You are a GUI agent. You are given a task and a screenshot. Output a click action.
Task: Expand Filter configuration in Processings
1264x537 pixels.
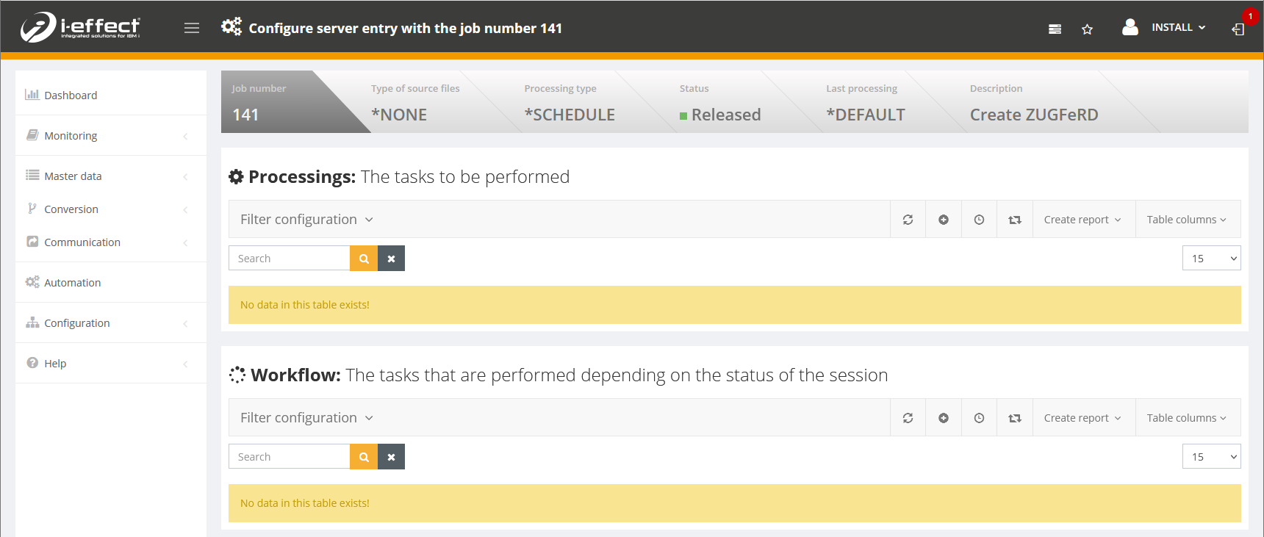[306, 220]
